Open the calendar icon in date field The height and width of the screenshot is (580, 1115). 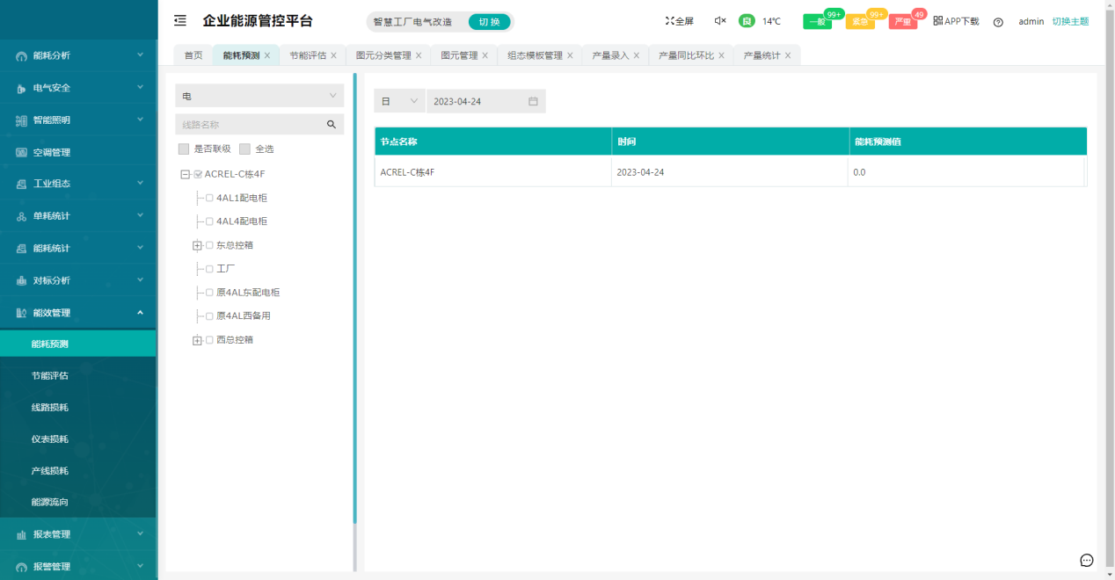(x=533, y=101)
